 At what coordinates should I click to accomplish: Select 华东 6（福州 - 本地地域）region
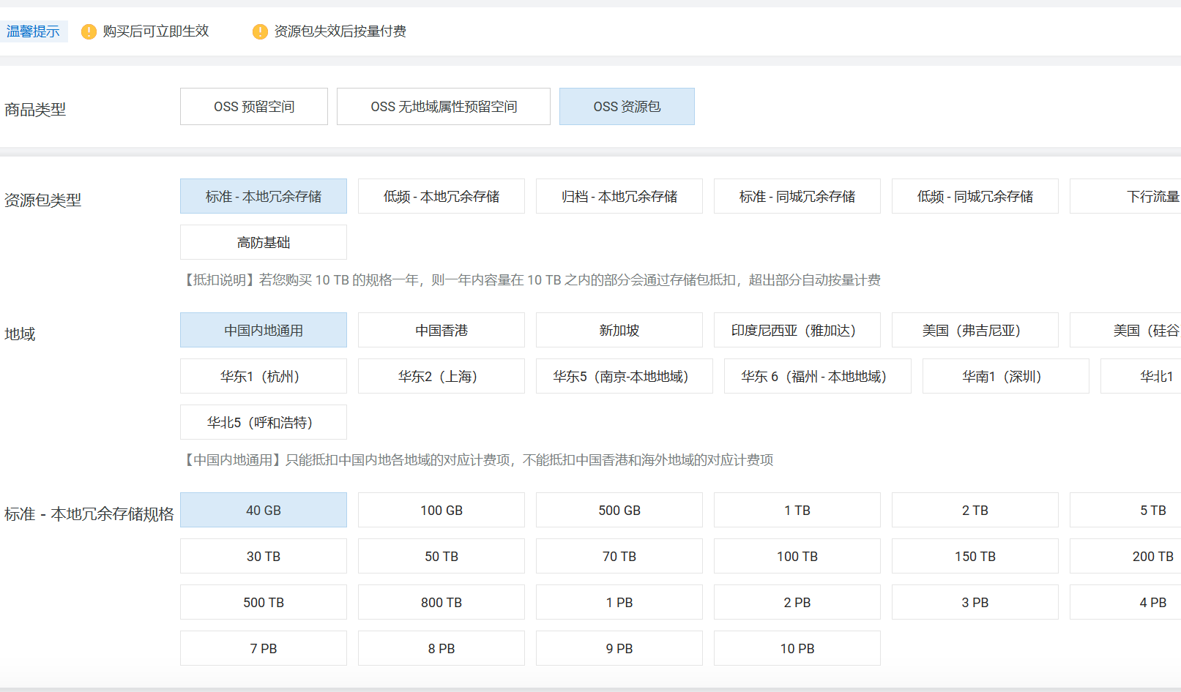818,376
